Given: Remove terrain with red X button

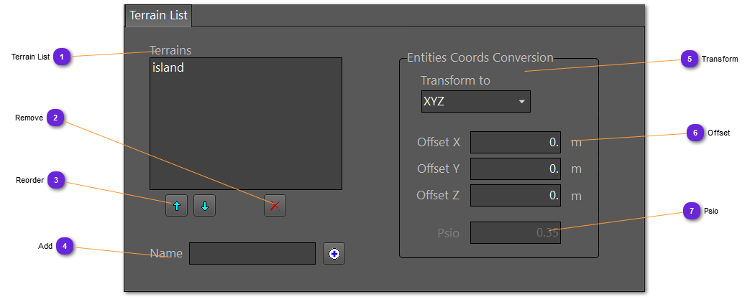Looking at the screenshot, I should pos(275,206).
